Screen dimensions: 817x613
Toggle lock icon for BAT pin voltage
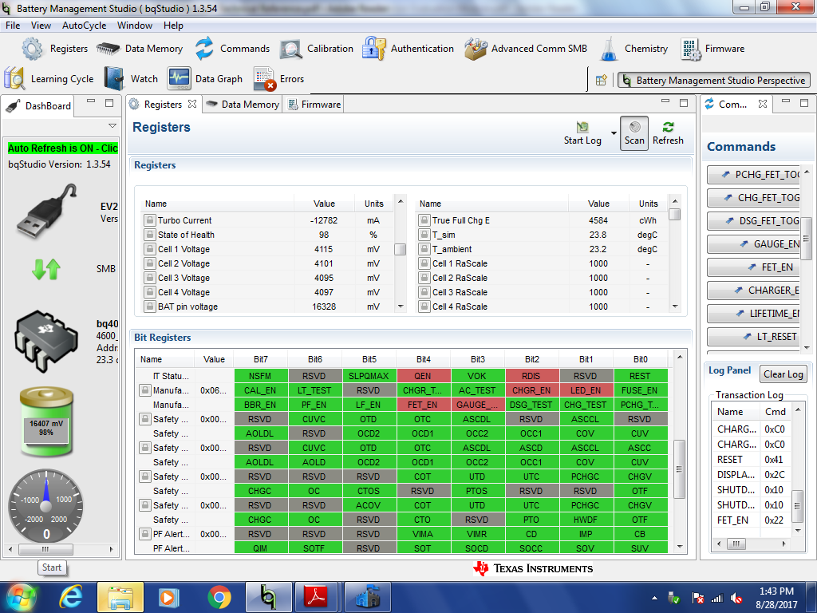149,306
